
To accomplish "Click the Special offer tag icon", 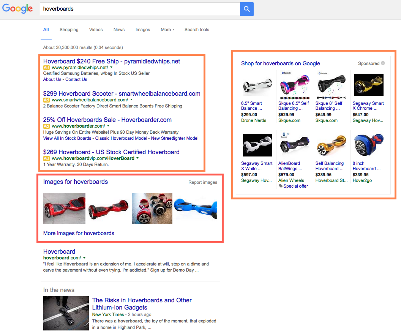I will coord(280,186).
